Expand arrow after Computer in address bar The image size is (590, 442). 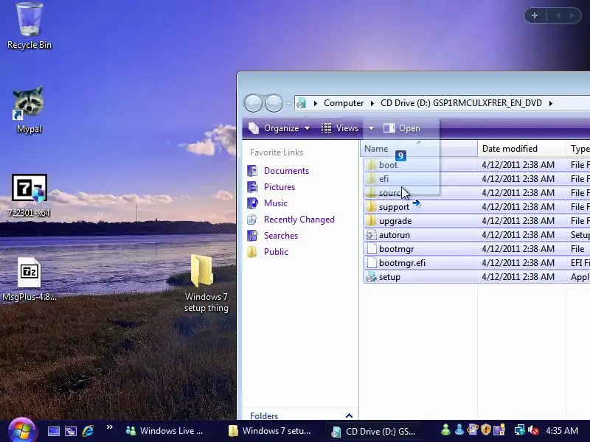click(372, 103)
